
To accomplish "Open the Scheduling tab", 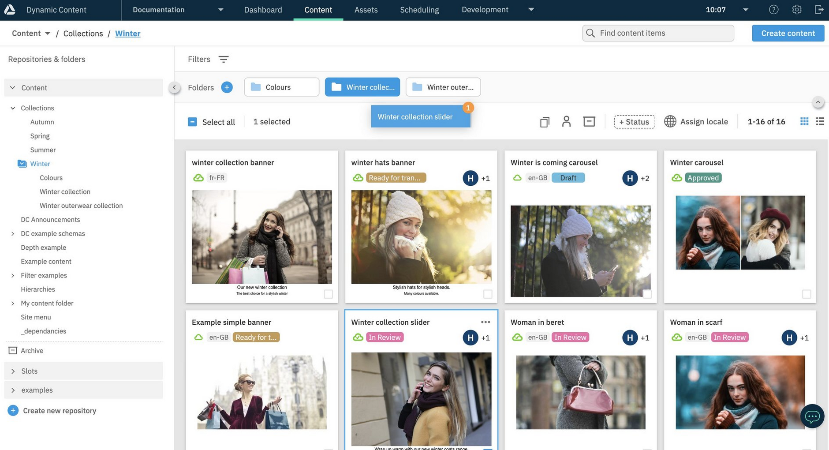I will tap(419, 10).
